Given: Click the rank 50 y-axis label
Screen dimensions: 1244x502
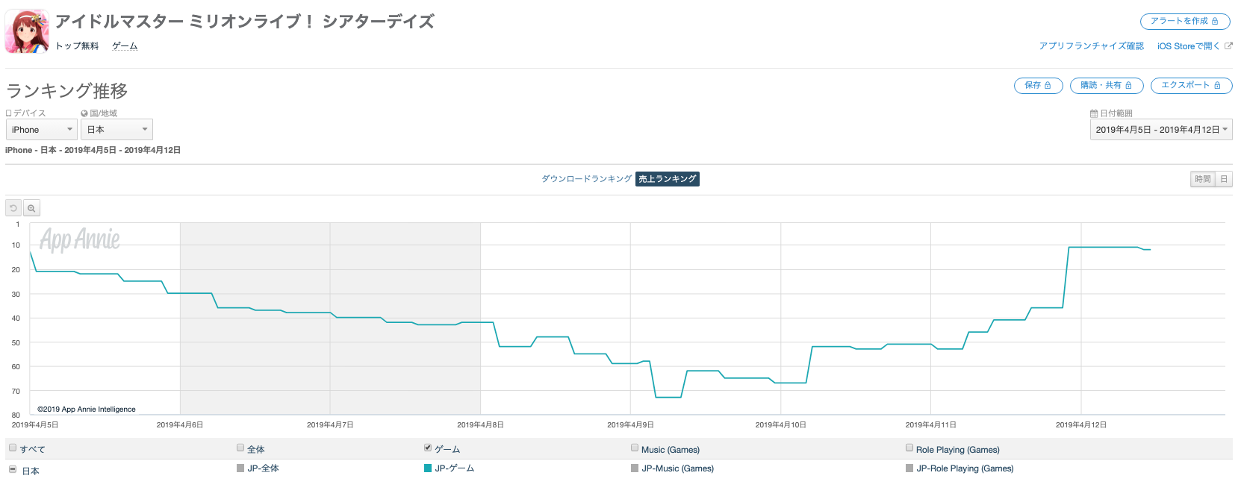Looking at the screenshot, I should [16, 343].
